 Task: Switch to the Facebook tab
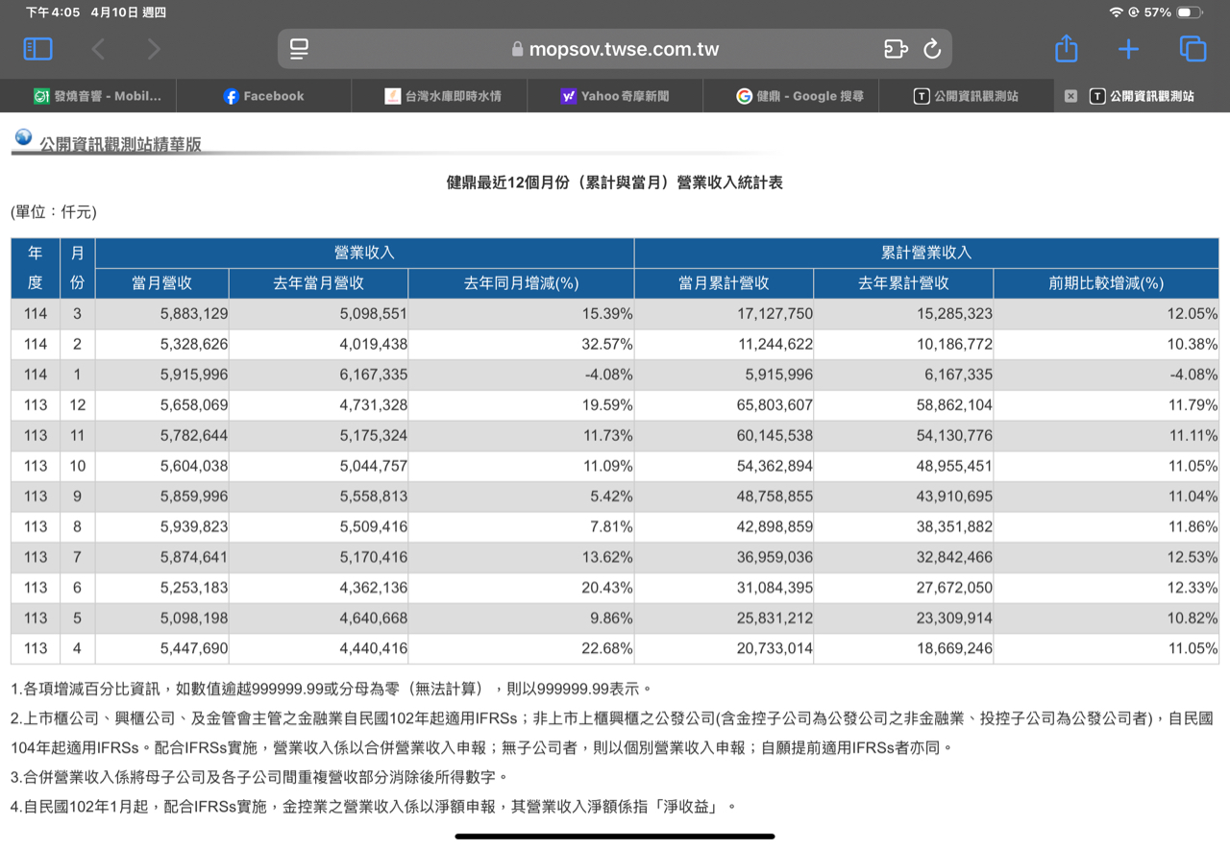pos(263,96)
